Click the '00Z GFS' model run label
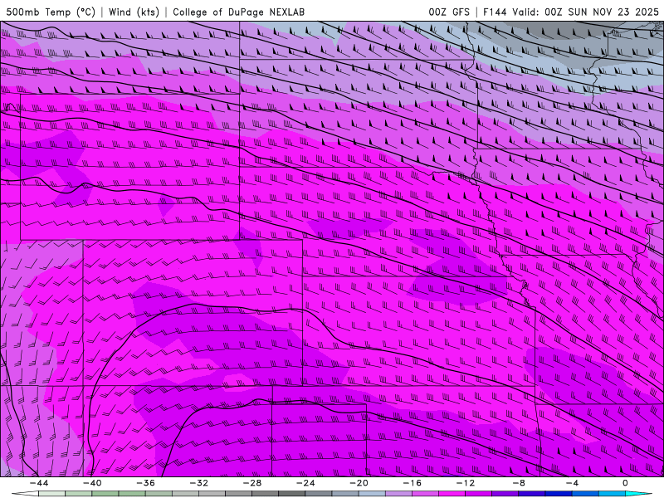This screenshot has width=664, height=498. [x=449, y=12]
